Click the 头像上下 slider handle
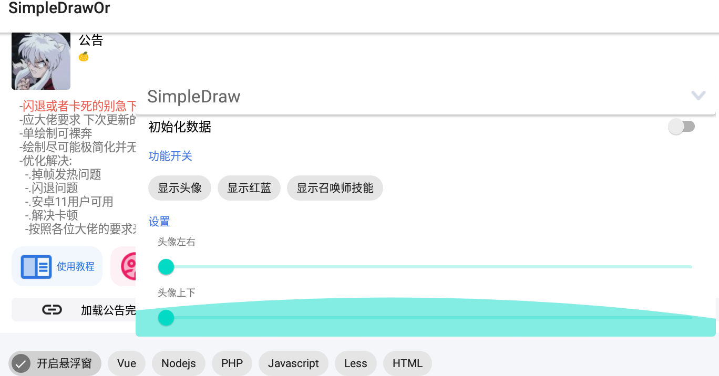The width and height of the screenshot is (719, 376). pos(166,318)
